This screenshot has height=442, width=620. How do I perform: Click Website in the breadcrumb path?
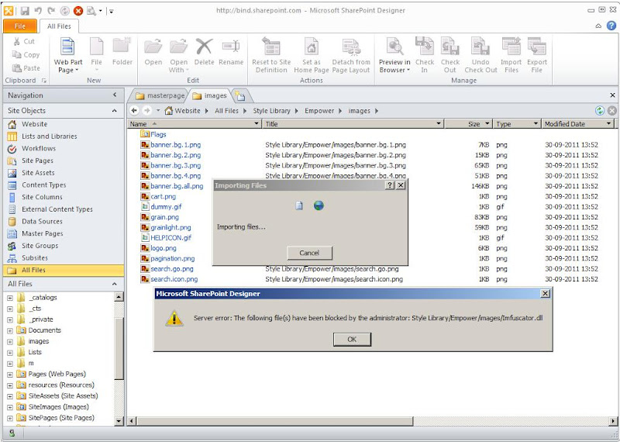click(x=188, y=111)
